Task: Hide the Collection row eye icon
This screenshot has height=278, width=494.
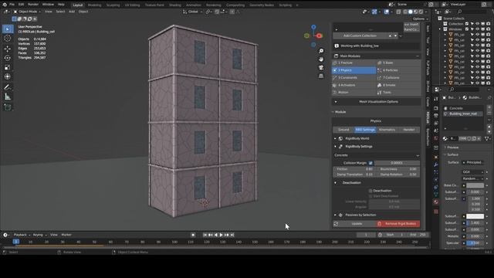Action: click(478, 24)
